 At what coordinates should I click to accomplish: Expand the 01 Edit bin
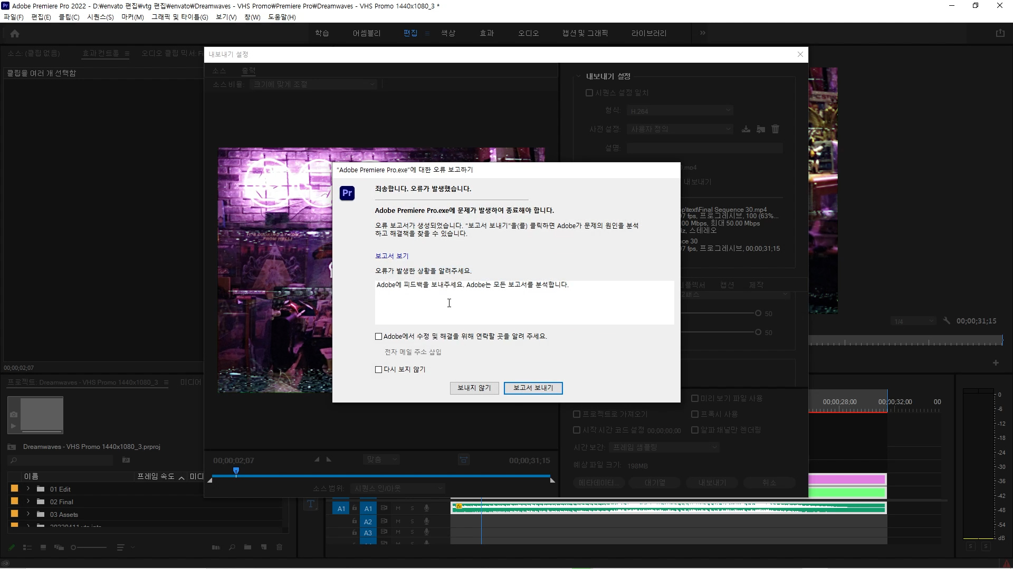click(x=28, y=489)
